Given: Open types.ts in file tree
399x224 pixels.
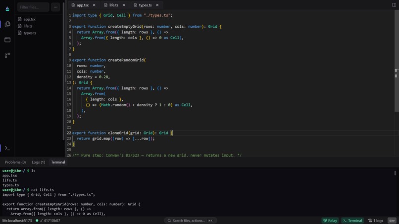Looking at the screenshot, I should [x=30, y=33].
